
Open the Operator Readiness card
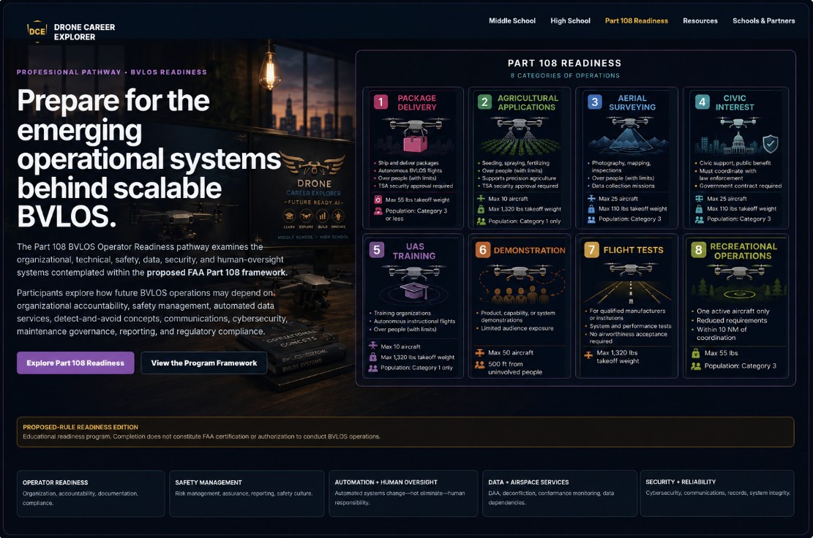(91, 493)
